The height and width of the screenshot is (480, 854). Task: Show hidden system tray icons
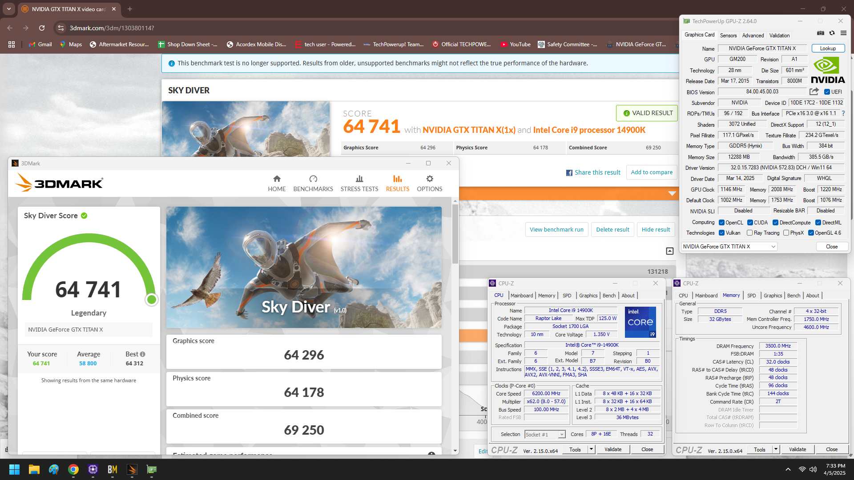pos(788,469)
